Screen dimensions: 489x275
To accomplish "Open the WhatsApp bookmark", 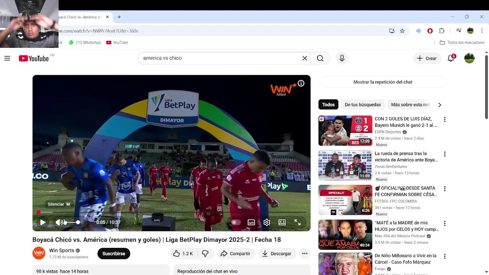I will coord(85,42).
